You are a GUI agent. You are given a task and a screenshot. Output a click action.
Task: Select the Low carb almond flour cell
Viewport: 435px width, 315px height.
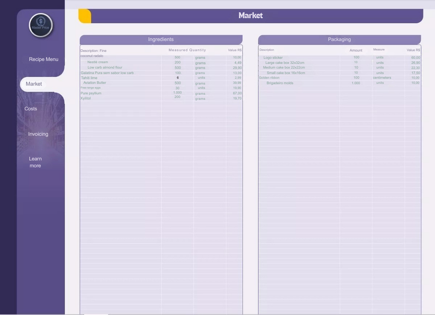click(105, 68)
